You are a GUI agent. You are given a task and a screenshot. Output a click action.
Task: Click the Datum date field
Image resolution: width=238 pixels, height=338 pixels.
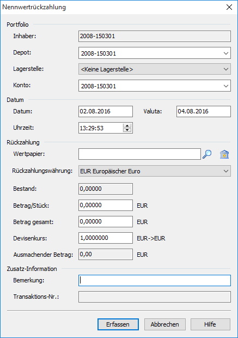click(106, 111)
